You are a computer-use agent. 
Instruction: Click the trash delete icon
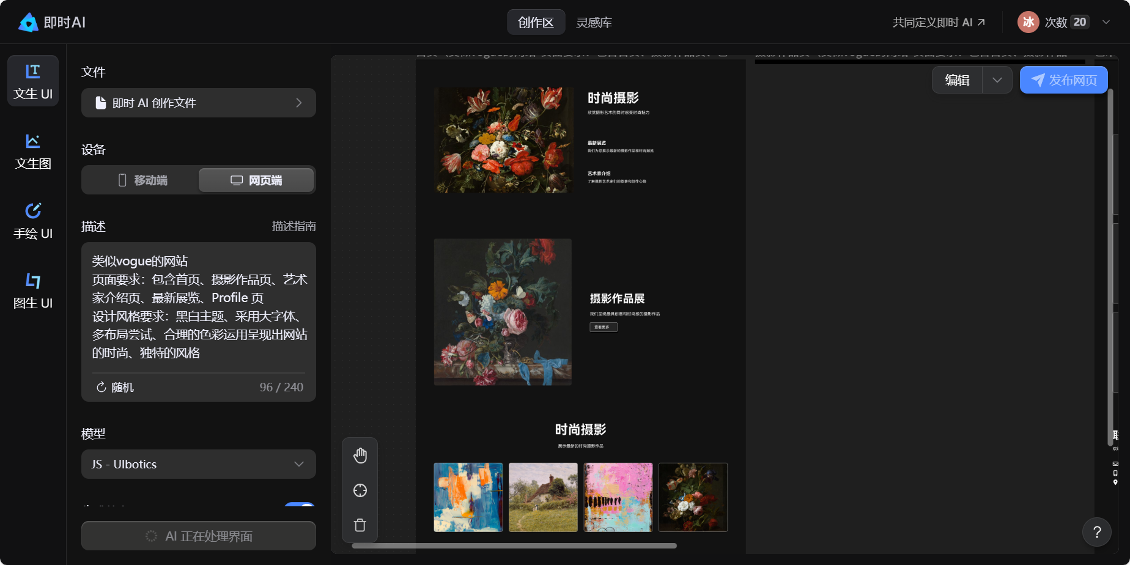pos(360,525)
